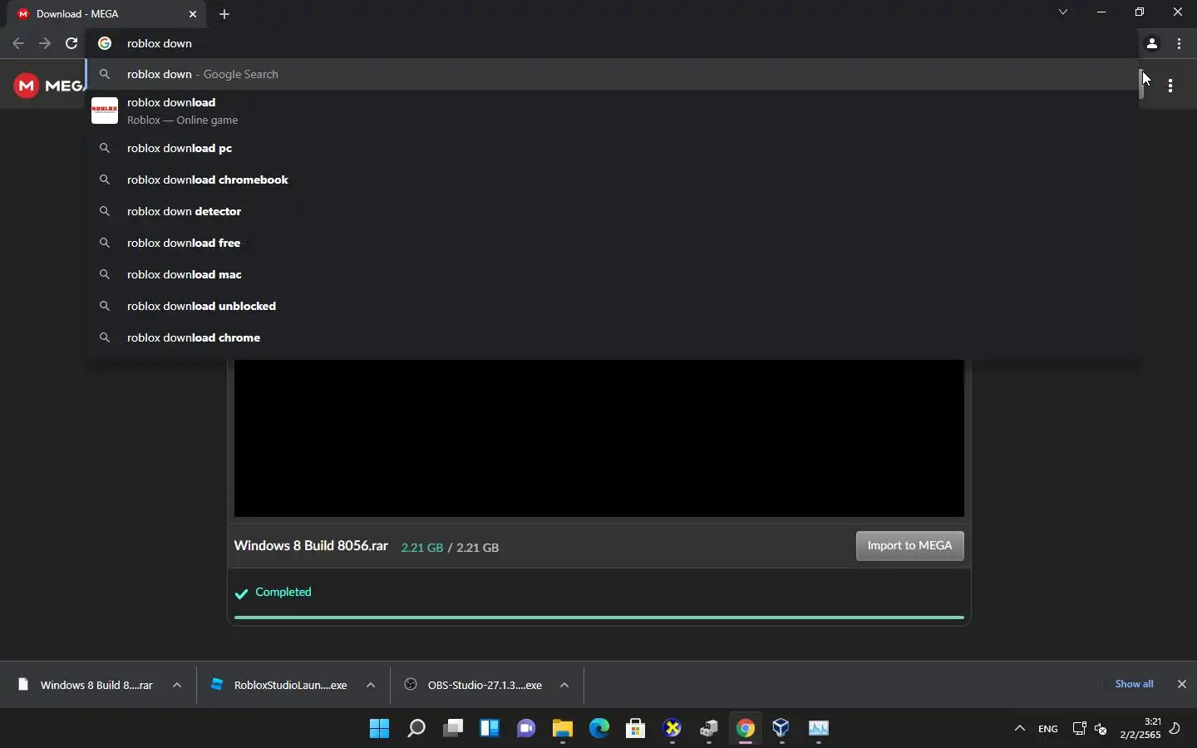The width and height of the screenshot is (1197, 748).
Task: Open volume tray icon
Action: [x=1102, y=729]
